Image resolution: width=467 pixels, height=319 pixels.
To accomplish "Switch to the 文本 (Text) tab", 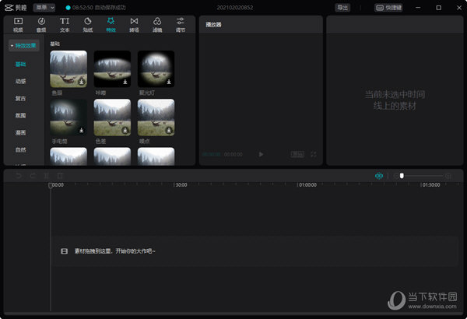I will tap(65, 23).
